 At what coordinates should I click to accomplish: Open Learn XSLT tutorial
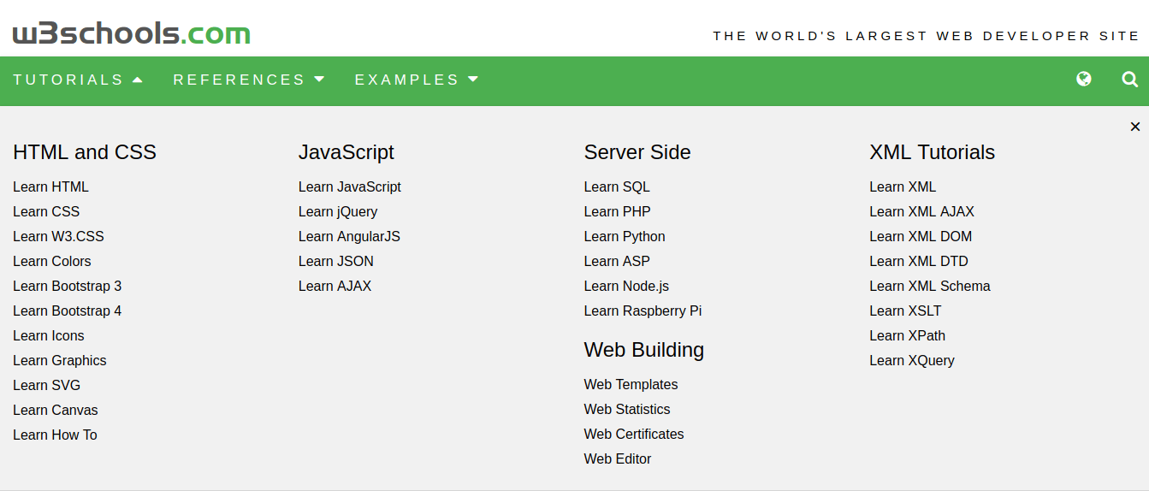[905, 311]
